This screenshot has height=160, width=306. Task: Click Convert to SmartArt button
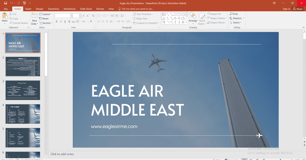146,23
